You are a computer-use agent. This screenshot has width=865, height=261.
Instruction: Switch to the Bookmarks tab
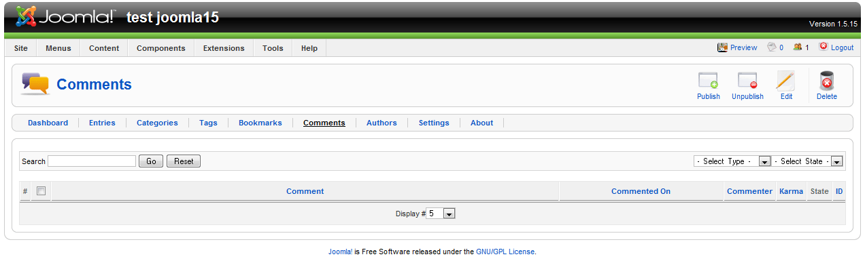[260, 123]
